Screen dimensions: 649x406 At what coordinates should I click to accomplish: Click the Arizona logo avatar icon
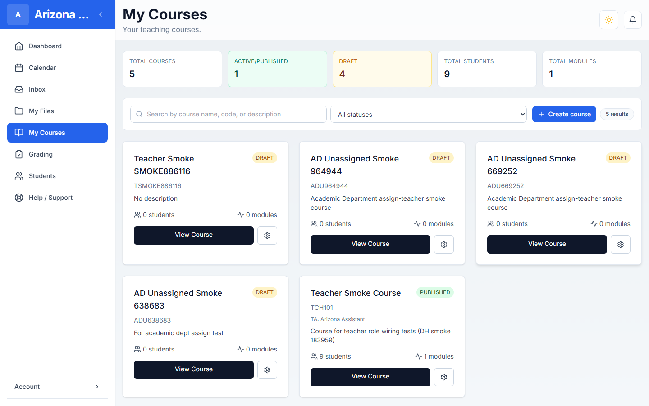click(x=18, y=14)
